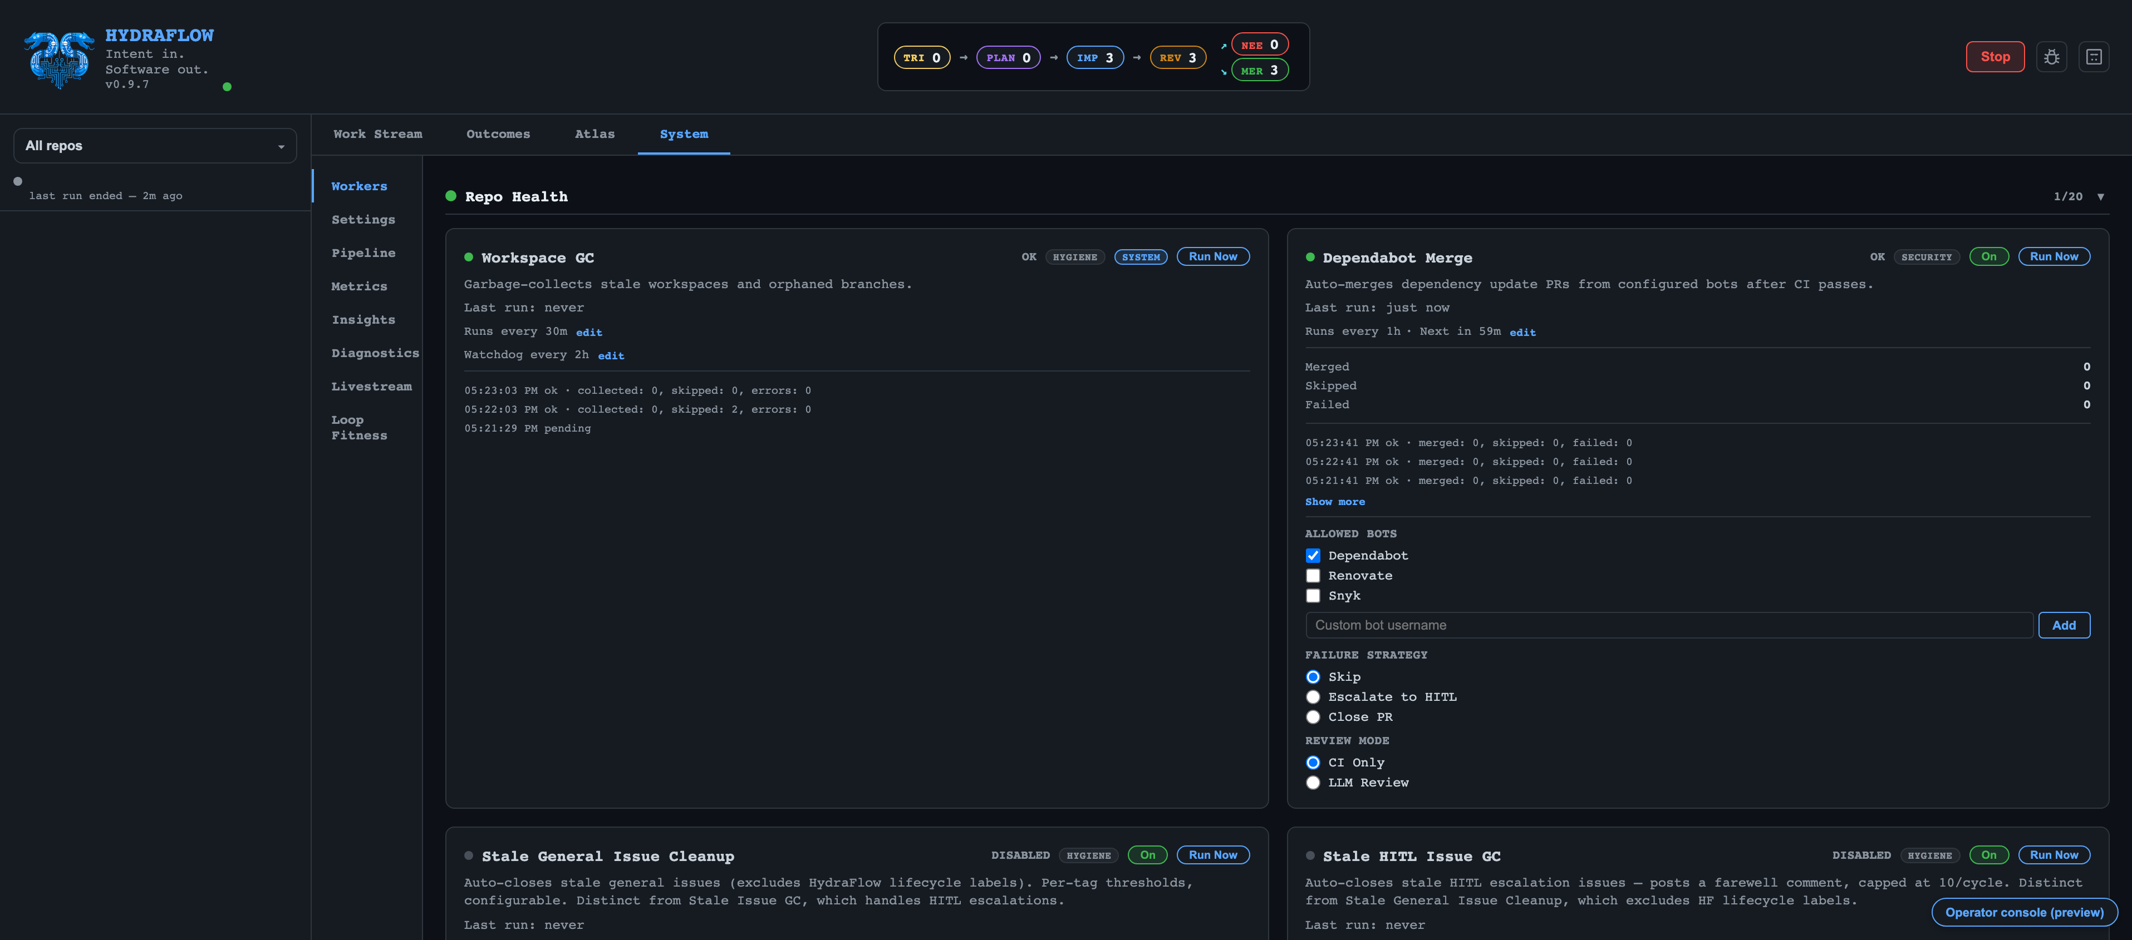Image resolution: width=2132 pixels, height=940 pixels.
Task: Run Workspace GC now
Action: [x=1212, y=256]
